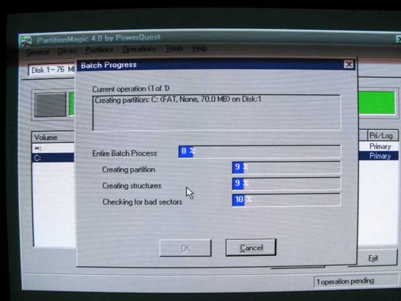
Task: Click the 'Entire Batch Process' label
Action: tap(125, 153)
